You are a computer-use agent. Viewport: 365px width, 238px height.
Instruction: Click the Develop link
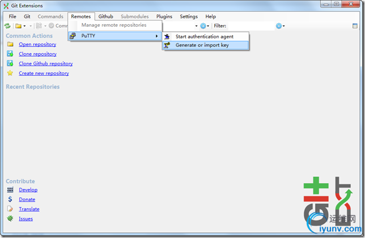[x=28, y=190]
